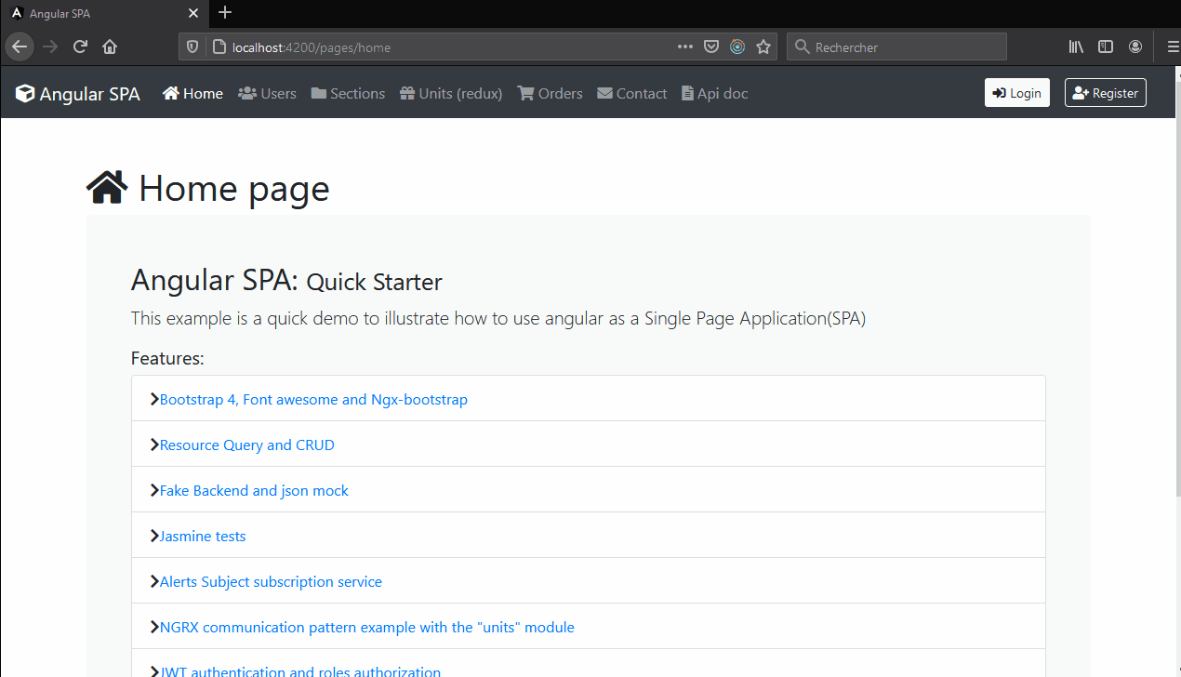This screenshot has height=677, width=1181.
Task: Toggle the browser sidebar panel
Action: pyautogui.click(x=1105, y=46)
